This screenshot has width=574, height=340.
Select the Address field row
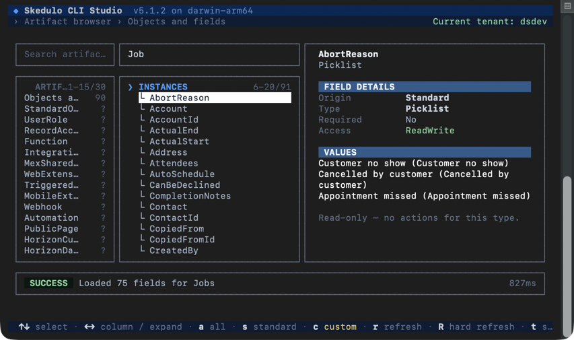coord(215,152)
